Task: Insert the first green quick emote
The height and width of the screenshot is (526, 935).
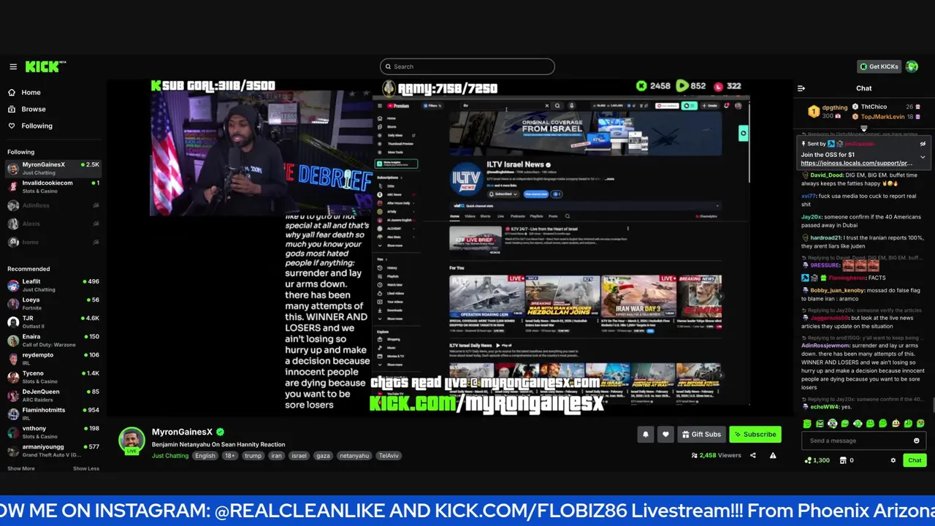Action: coord(807,424)
